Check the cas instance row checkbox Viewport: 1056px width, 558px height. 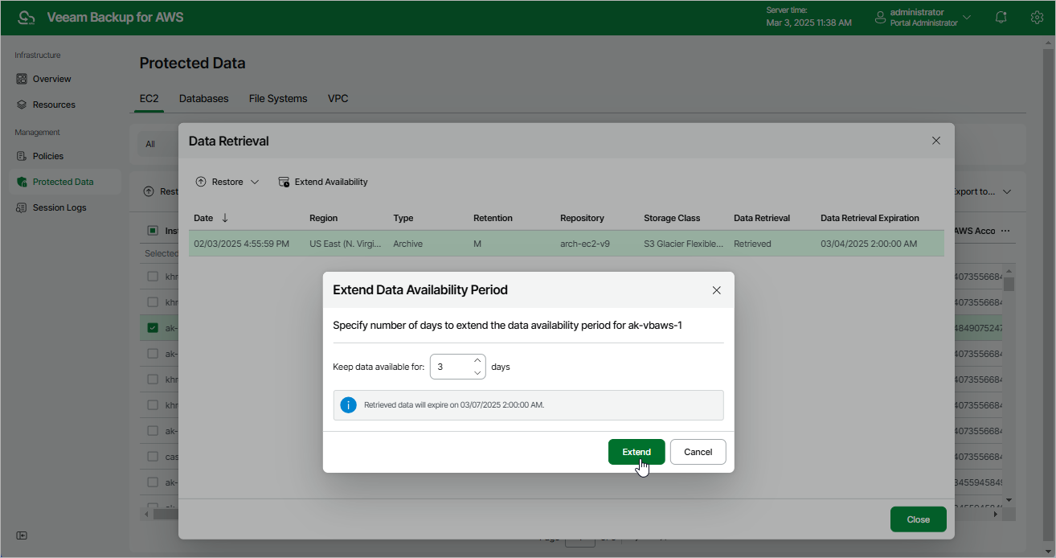click(x=153, y=457)
